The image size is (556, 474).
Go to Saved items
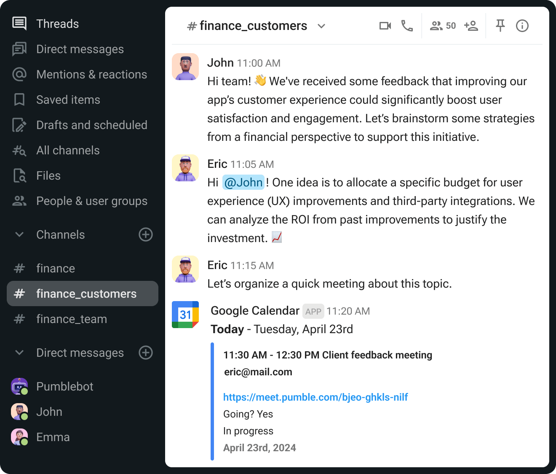68,100
